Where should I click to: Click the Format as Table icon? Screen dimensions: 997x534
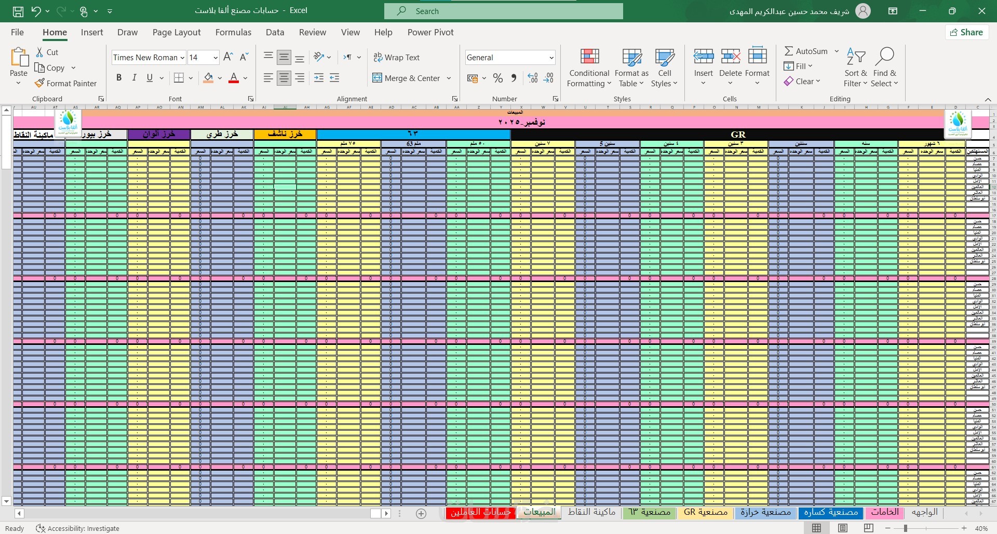point(632,57)
